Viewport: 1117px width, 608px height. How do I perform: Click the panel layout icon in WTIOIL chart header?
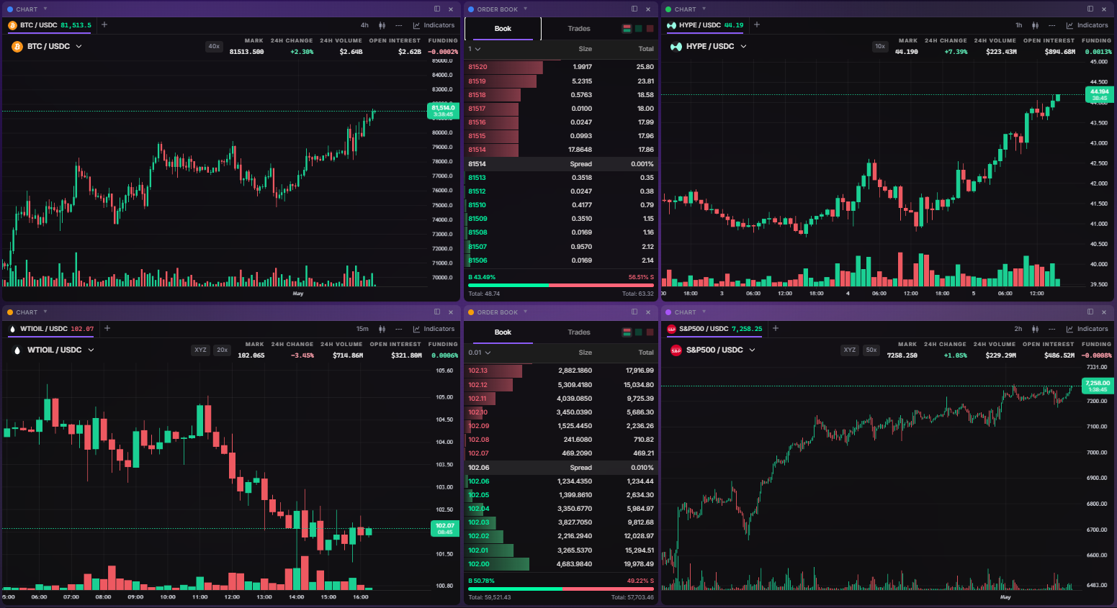coord(437,312)
